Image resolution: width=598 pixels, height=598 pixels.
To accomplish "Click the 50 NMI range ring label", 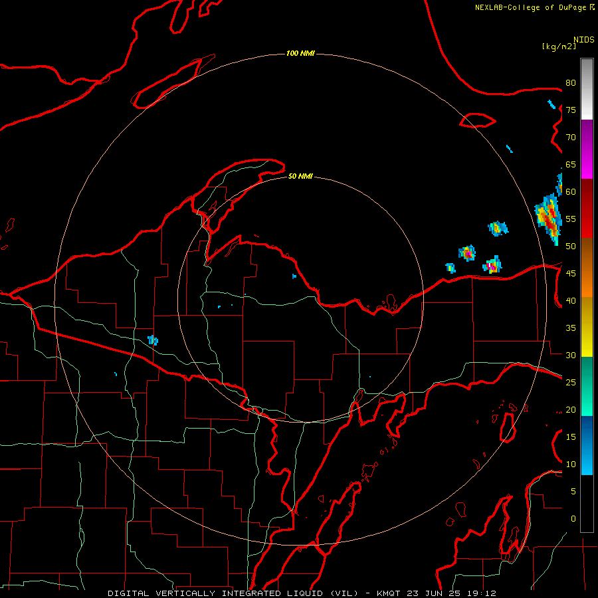I will pyautogui.click(x=300, y=176).
